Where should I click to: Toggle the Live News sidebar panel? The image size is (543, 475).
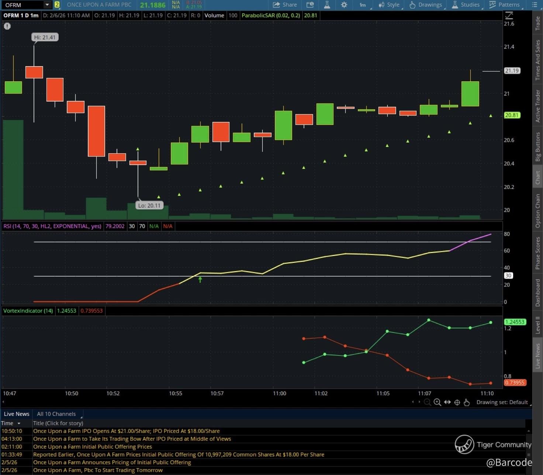point(537,356)
